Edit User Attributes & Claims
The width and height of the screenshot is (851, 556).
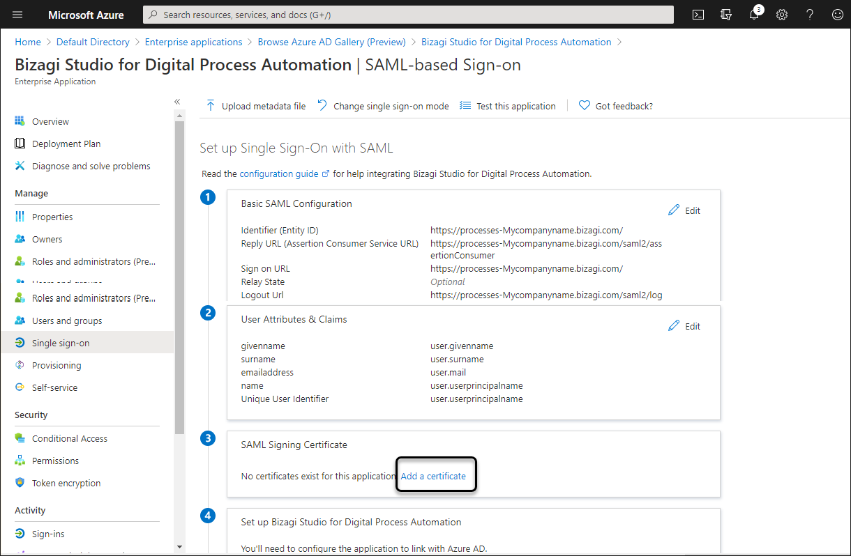(x=684, y=326)
